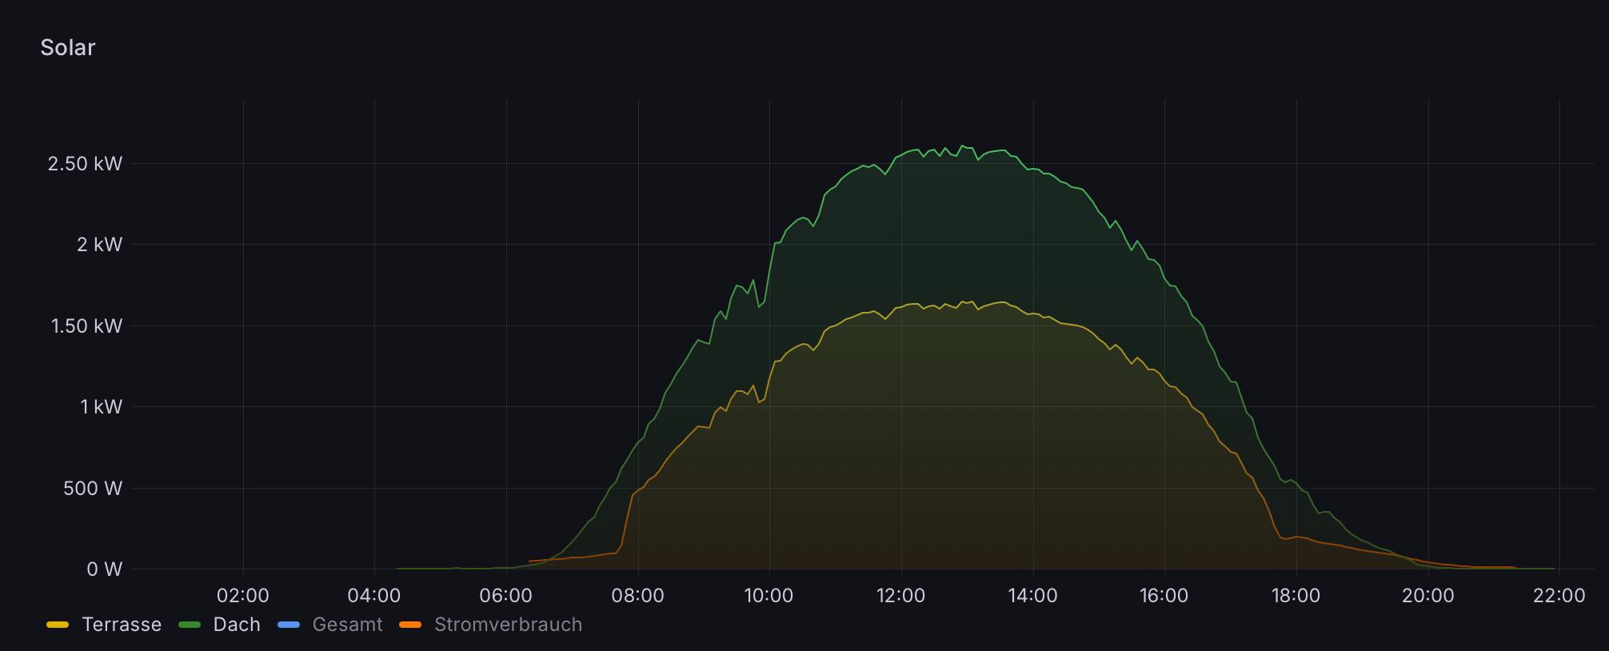Click the 16:00 time axis label
This screenshot has height=651, width=1609.
coord(1164,596)
